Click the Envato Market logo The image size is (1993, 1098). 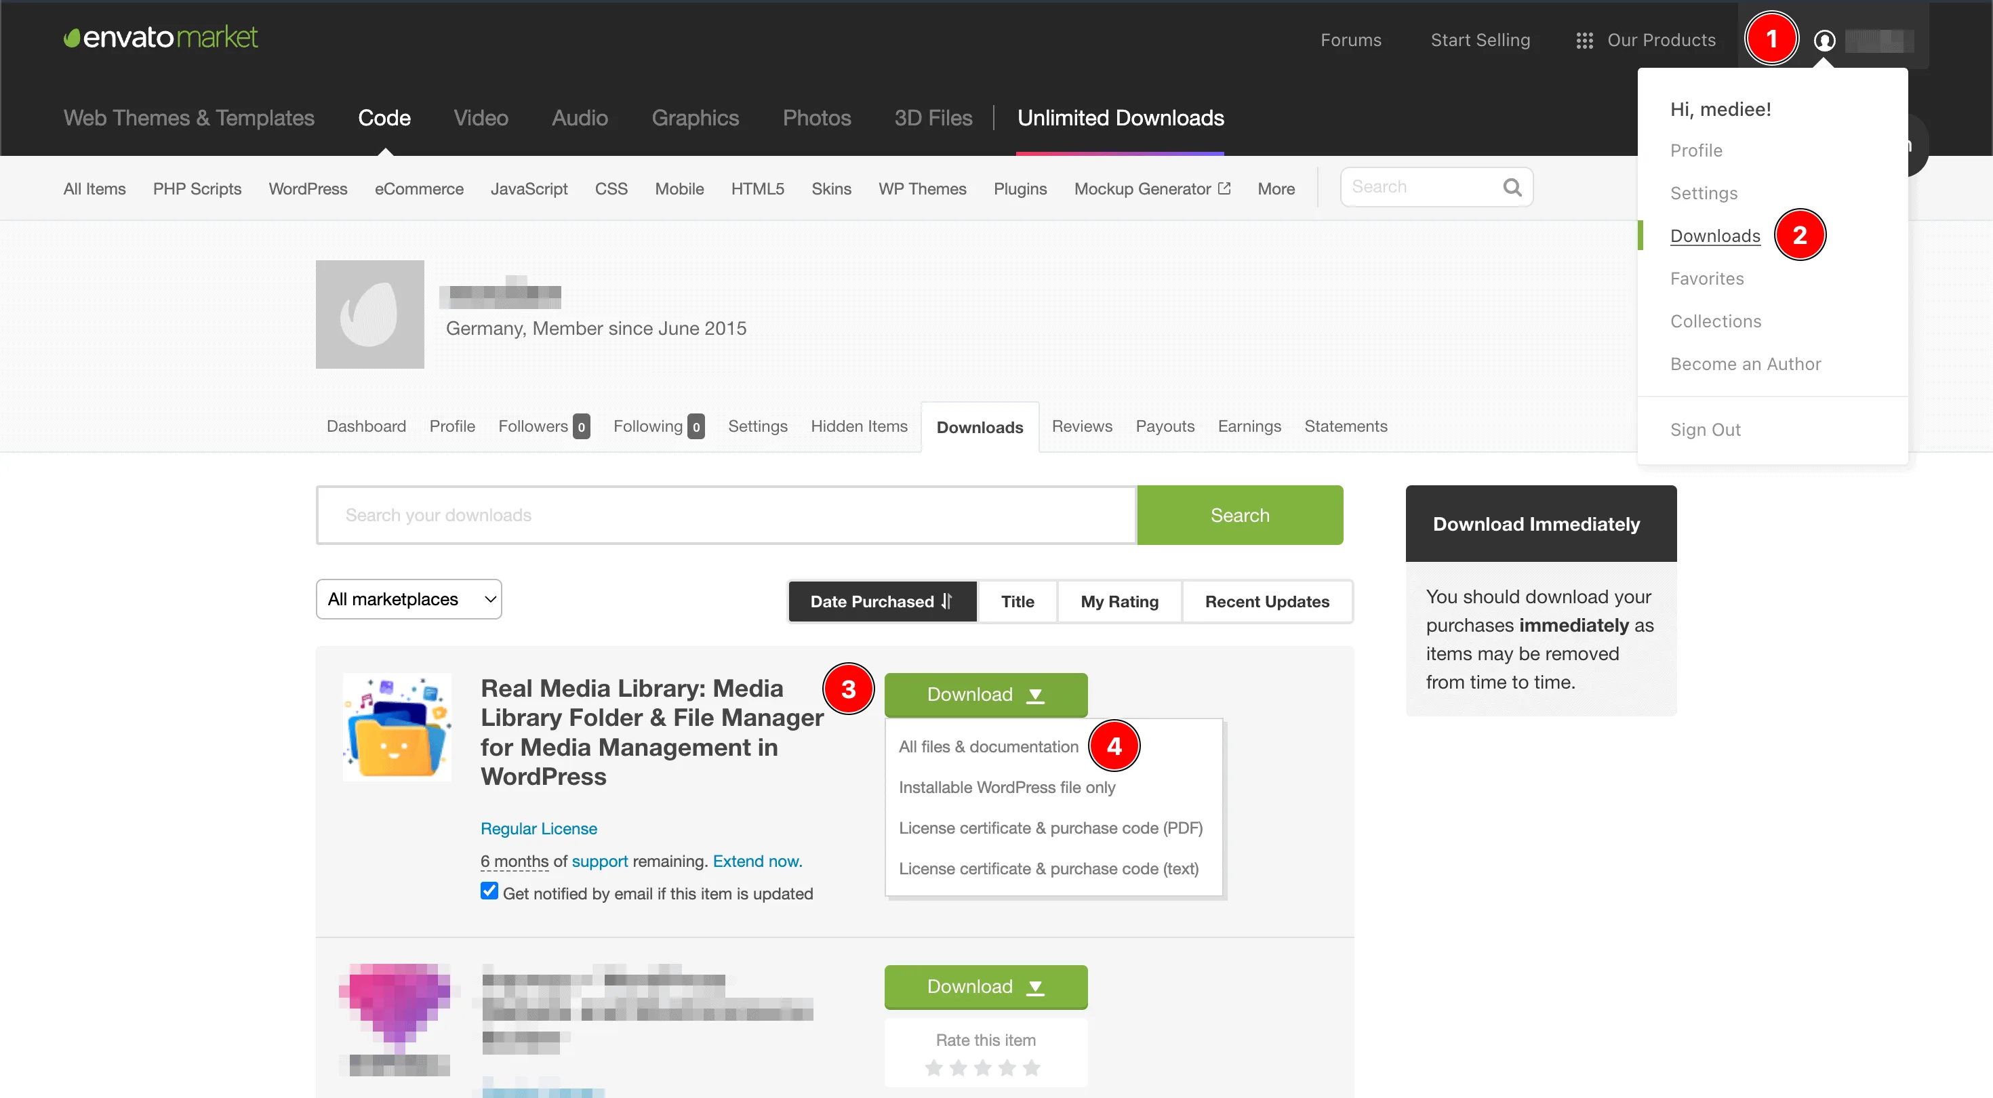tap(160, 37)
